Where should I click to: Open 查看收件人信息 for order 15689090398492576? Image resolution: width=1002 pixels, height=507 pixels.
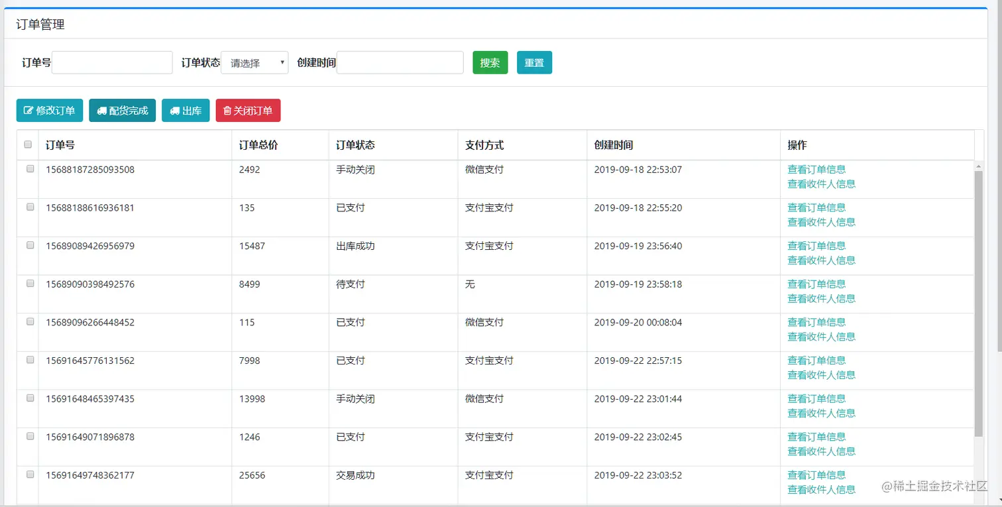[x=821, y=298]
